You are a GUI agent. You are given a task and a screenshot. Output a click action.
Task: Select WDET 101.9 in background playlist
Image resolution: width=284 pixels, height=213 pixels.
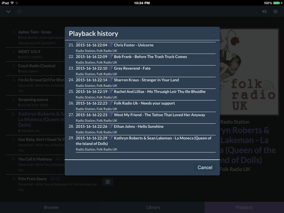(29, 51)
